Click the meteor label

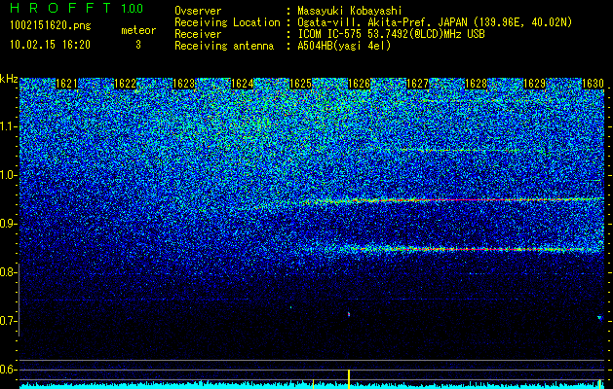pyautogui.click(x=138, y=30)
